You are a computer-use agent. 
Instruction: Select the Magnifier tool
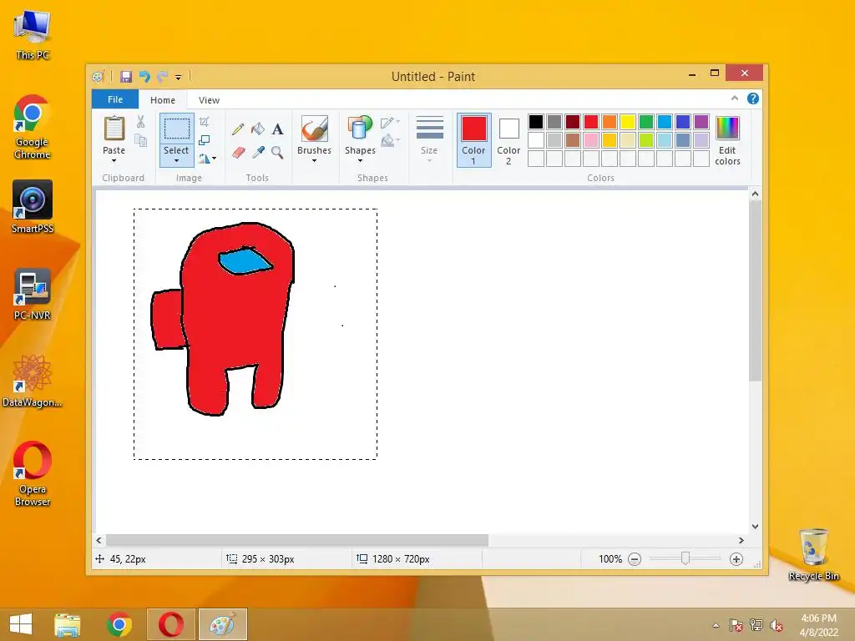tap(277, 152)
